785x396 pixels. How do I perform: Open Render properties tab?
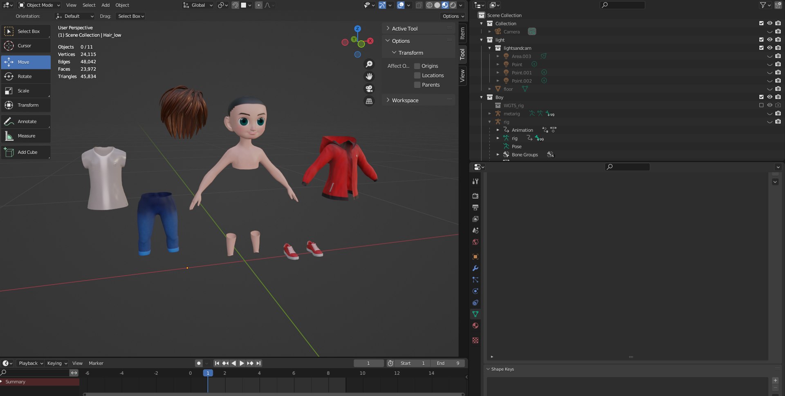[x=475, y=196]
